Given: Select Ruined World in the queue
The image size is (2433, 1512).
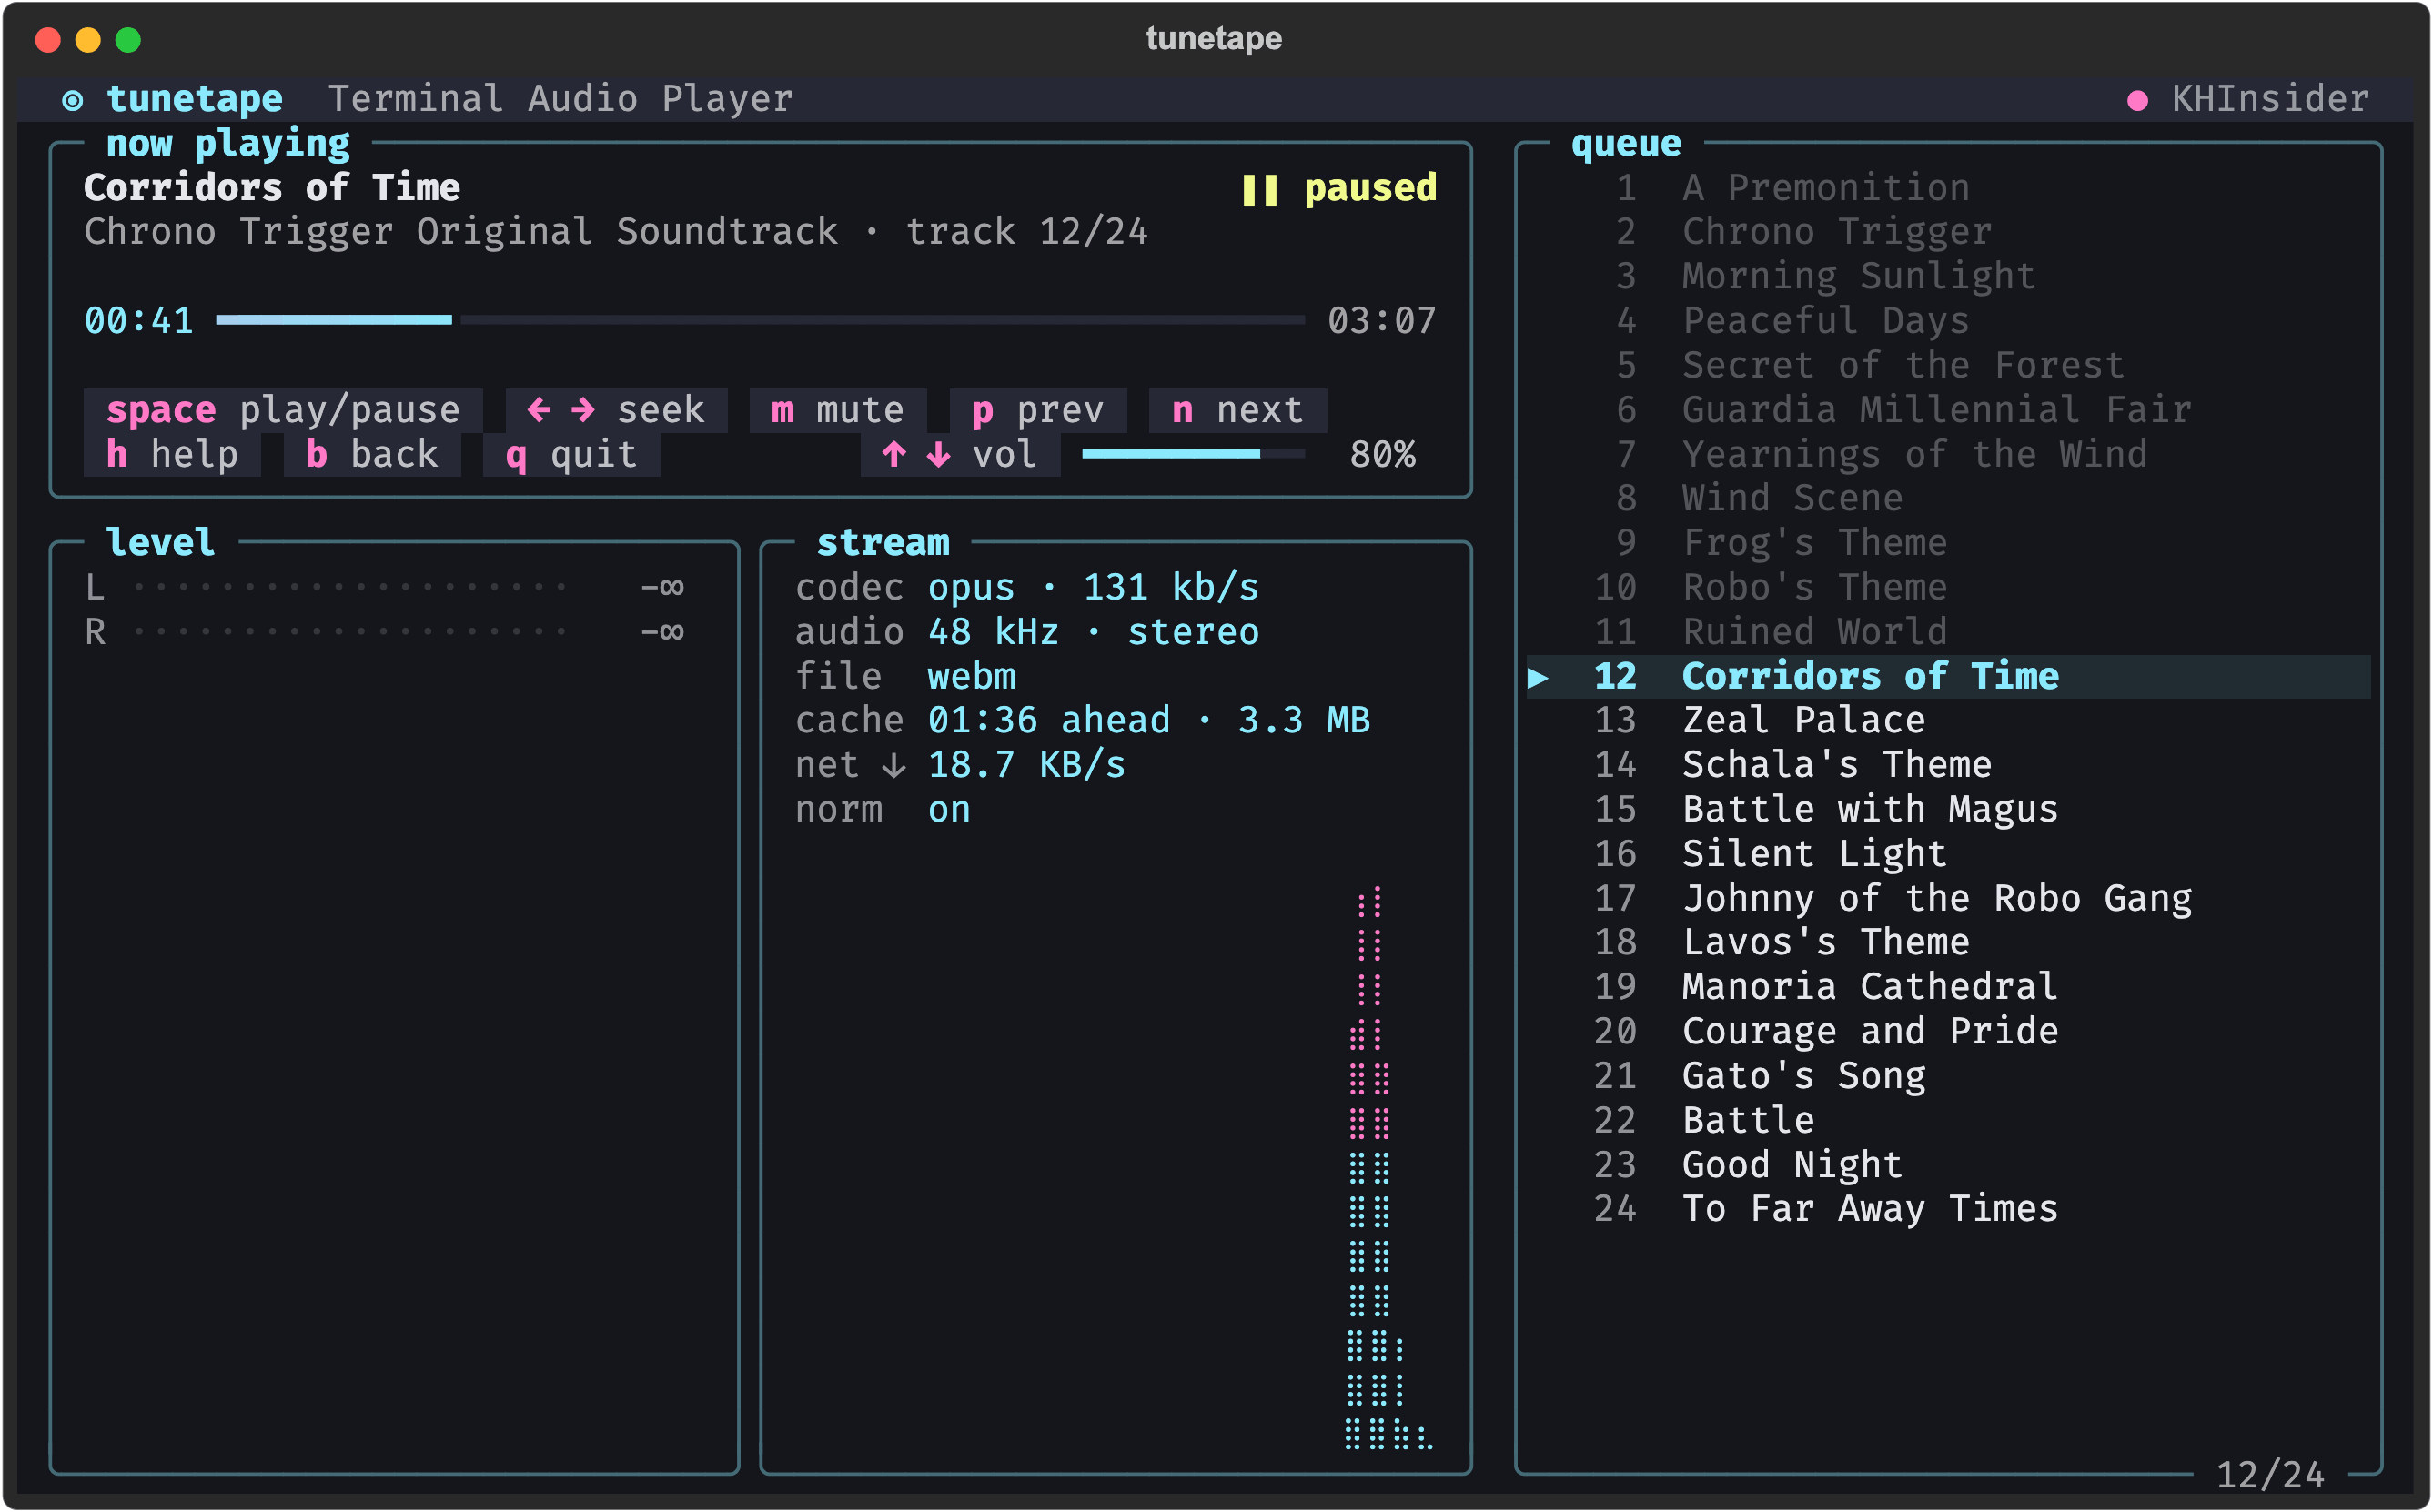Looking at the screenshot, I should (1948, 632).
